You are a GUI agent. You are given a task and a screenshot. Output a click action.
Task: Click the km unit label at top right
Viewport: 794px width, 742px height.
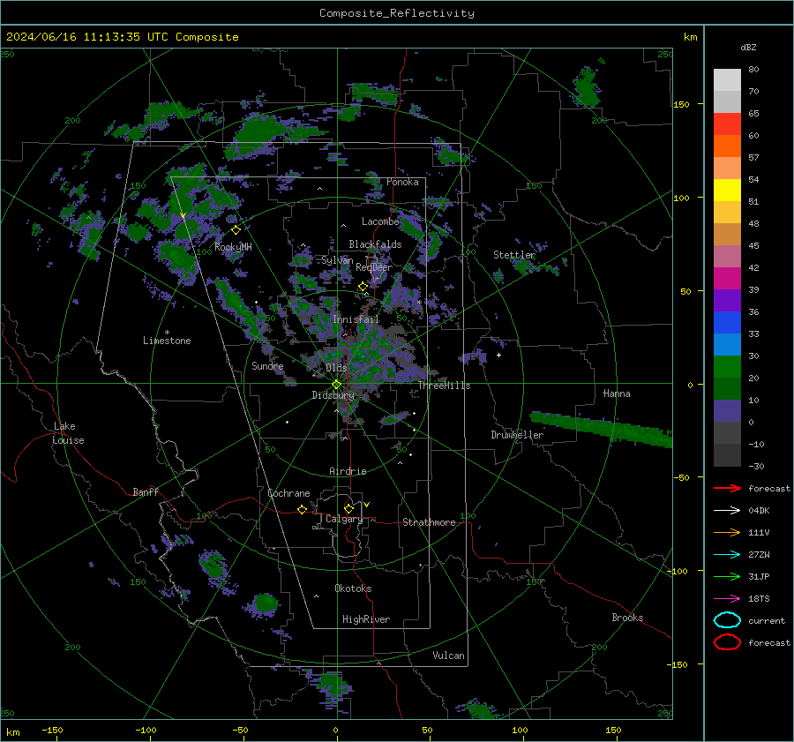[x=690, y=37]
